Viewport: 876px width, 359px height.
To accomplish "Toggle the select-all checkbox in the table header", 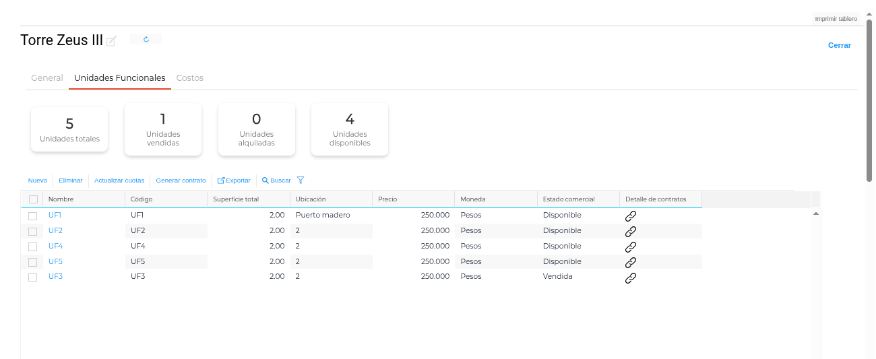I will 33,199.
